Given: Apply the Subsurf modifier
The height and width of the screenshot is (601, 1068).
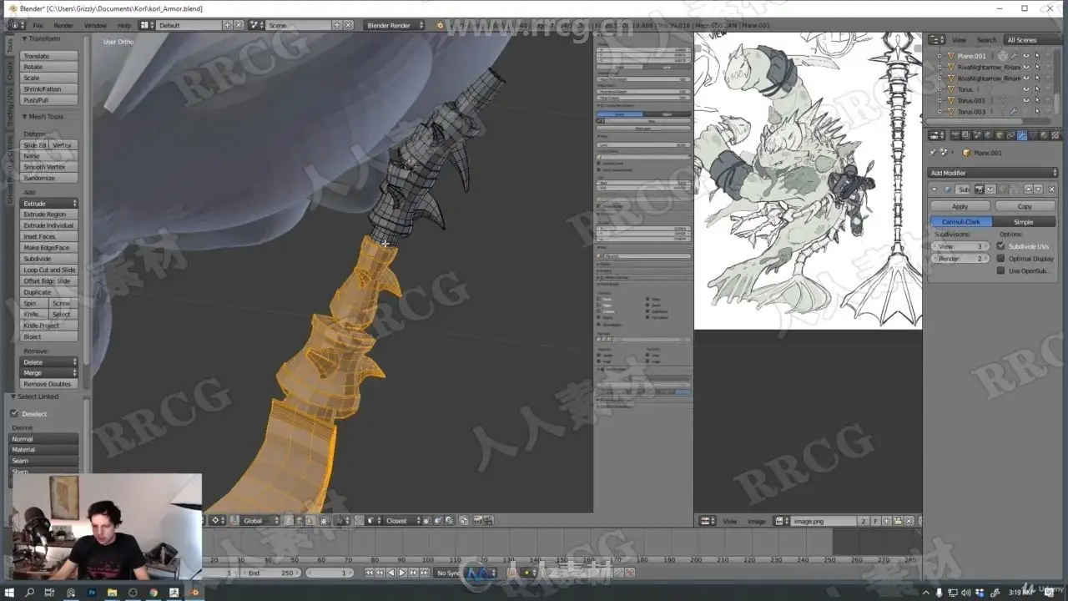Looking at the screenshot, I should (960, 206).
